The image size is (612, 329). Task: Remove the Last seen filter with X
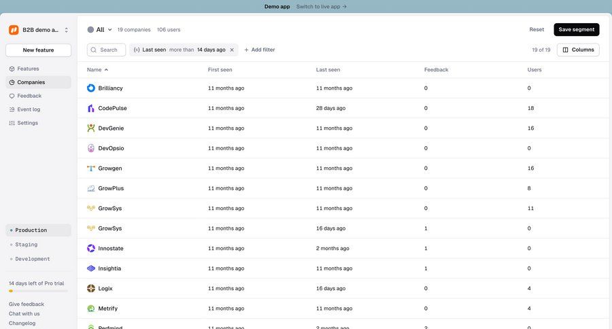(x=232, y=50)
